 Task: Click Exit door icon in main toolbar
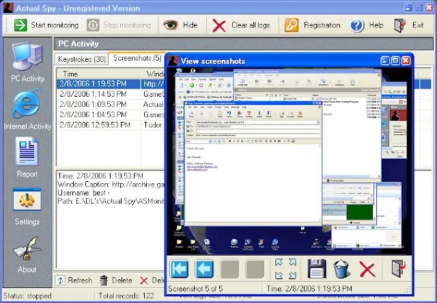[400, 25]
